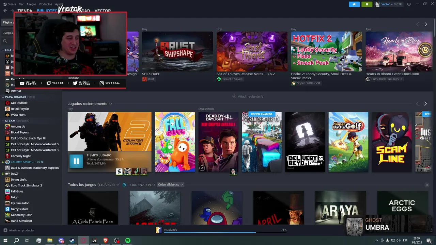Pause the Counter-Strike 2 download
Image resolution: width=436 pixels, height=245 pixels.
[x=76, y=161]
